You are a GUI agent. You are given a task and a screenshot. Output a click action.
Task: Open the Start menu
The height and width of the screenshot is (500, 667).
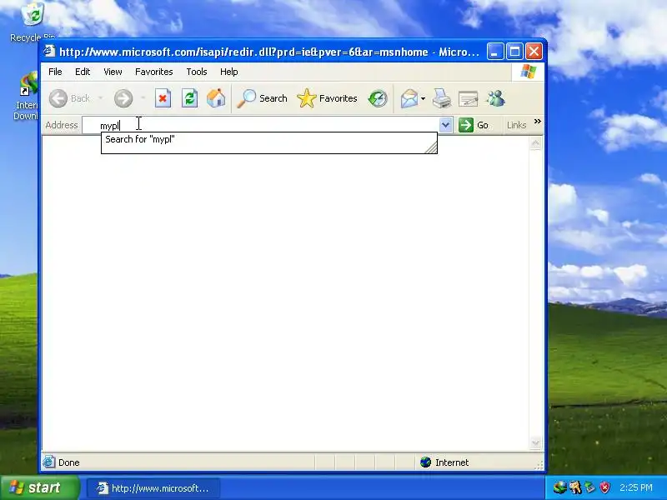pos(39,487)
